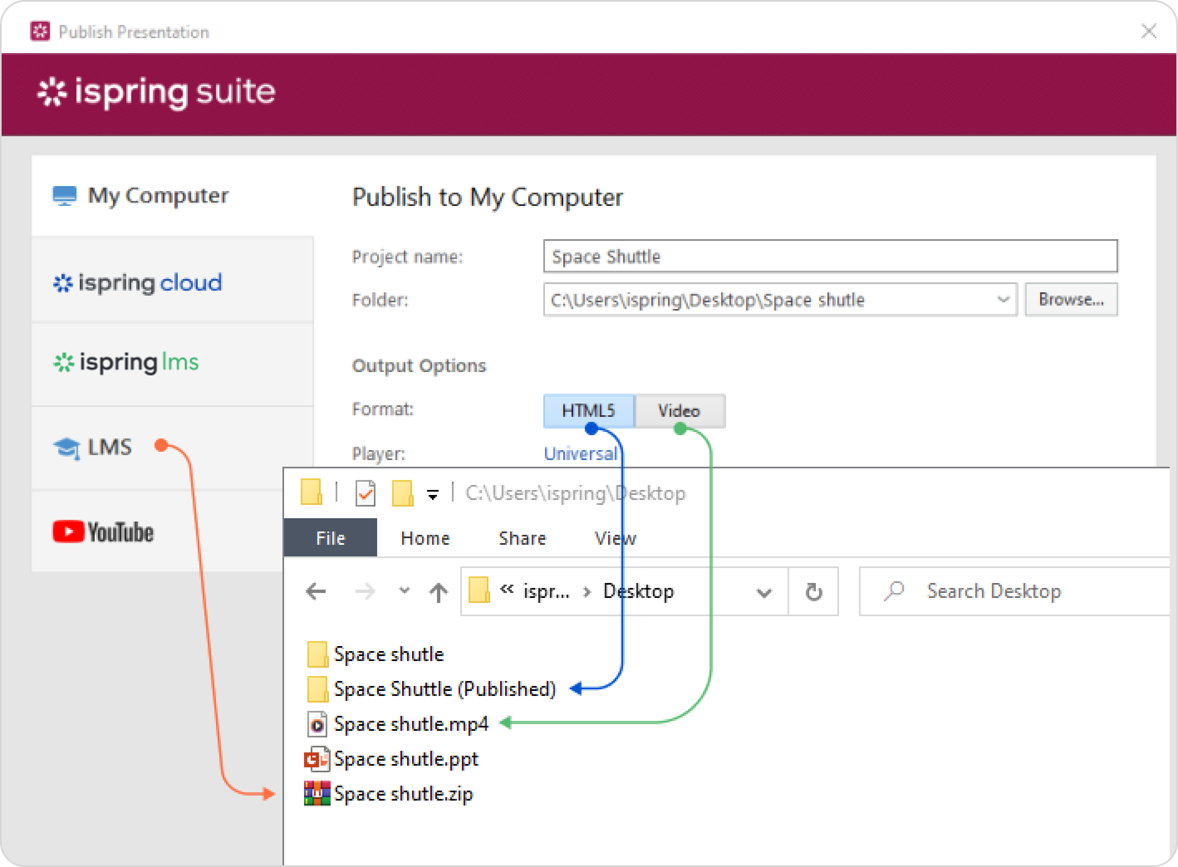
Task: Open the recent locations dropdown arrow
Action: [x=404, y=590]
